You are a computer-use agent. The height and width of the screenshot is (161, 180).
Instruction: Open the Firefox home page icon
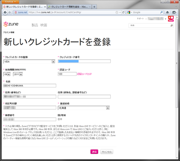[x=168, y=12]
